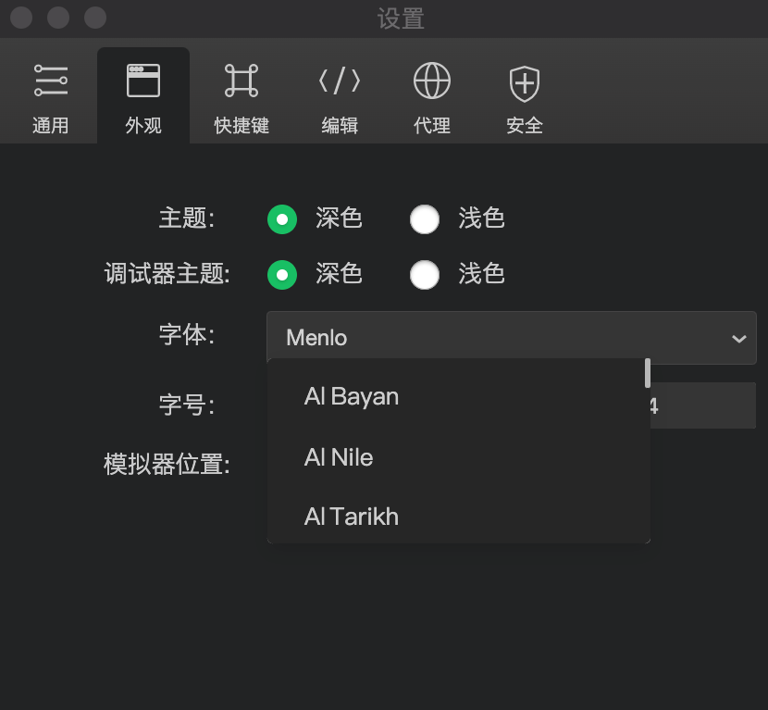Switch to the 编辑 tab label
This screenshot has height=710, width=768.
click(x=340, y=126)
